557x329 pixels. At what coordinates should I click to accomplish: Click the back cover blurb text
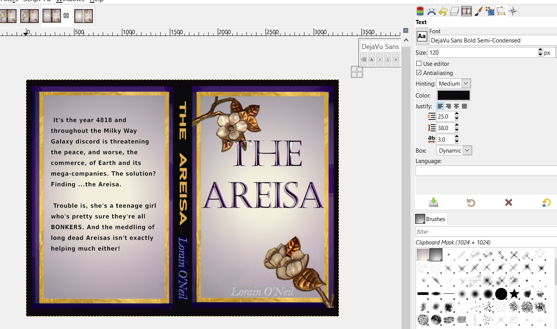pyautogui.click(x=104, y=184)
